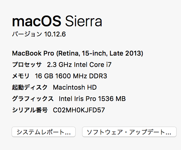Click the バージョン label

pyautogui.click(x=27, y=34)
